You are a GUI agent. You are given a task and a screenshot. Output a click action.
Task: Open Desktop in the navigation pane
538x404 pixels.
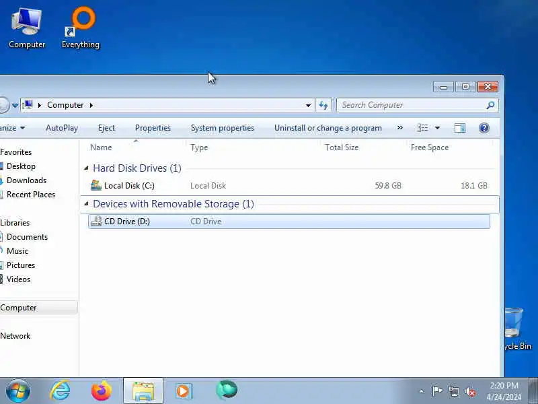click(x=21, y=166)
